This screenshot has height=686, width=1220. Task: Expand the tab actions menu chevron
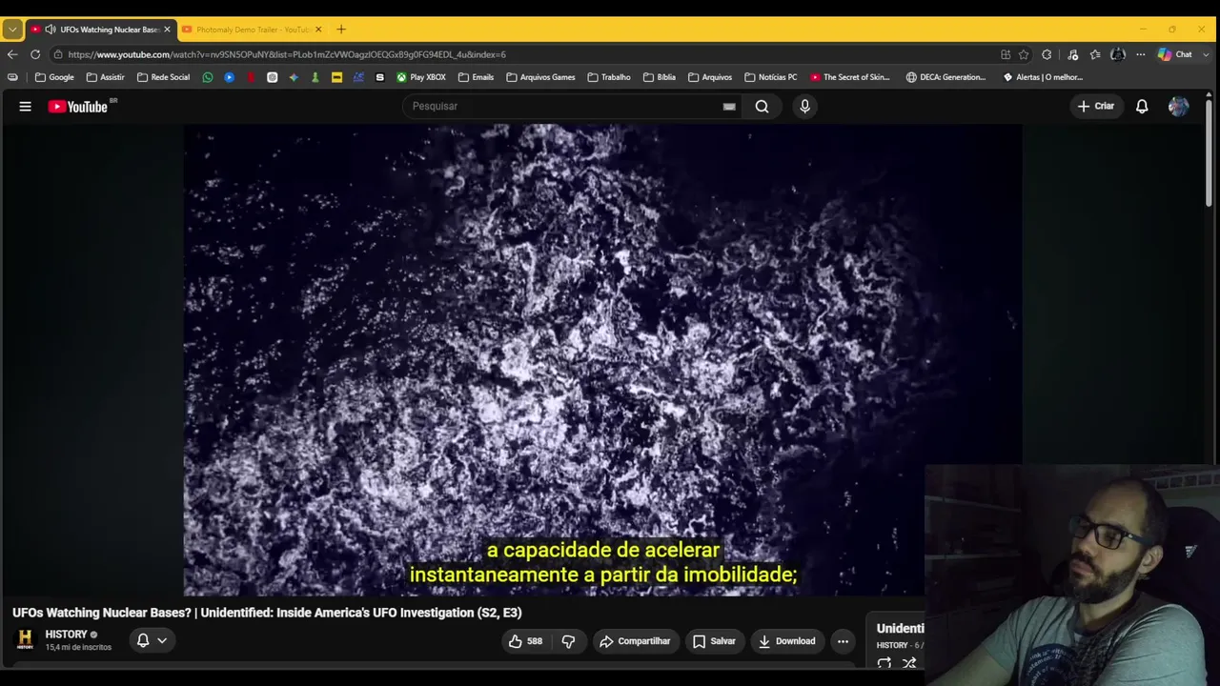point(12,30)
